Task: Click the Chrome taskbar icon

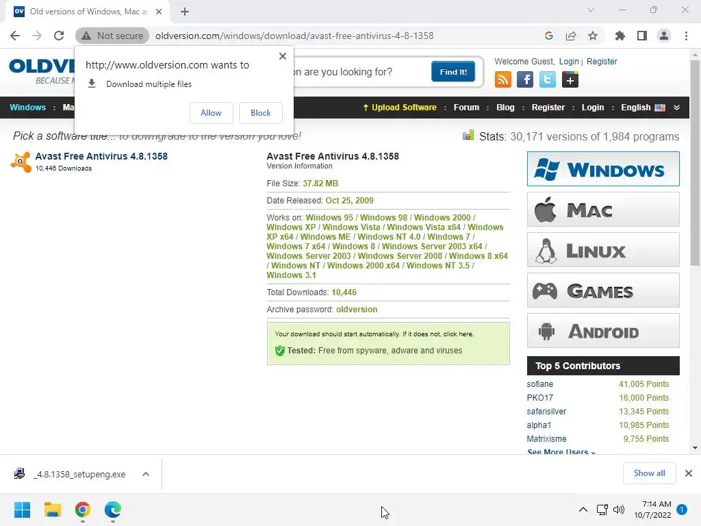Action: [x=83, y=510]
